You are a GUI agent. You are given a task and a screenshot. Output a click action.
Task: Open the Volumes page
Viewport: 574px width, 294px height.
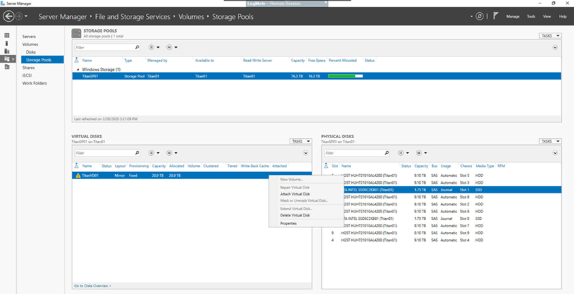[x=30, y=44]
